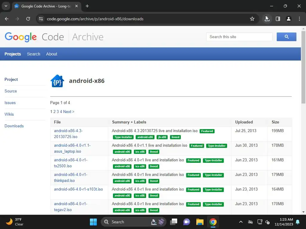Go to page 3 of downloads

[58, 112]
